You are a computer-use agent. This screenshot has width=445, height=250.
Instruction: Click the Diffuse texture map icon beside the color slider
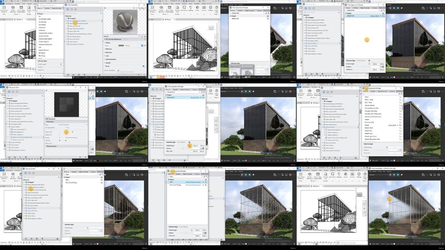pyautogui.click(x=142, y=45)
